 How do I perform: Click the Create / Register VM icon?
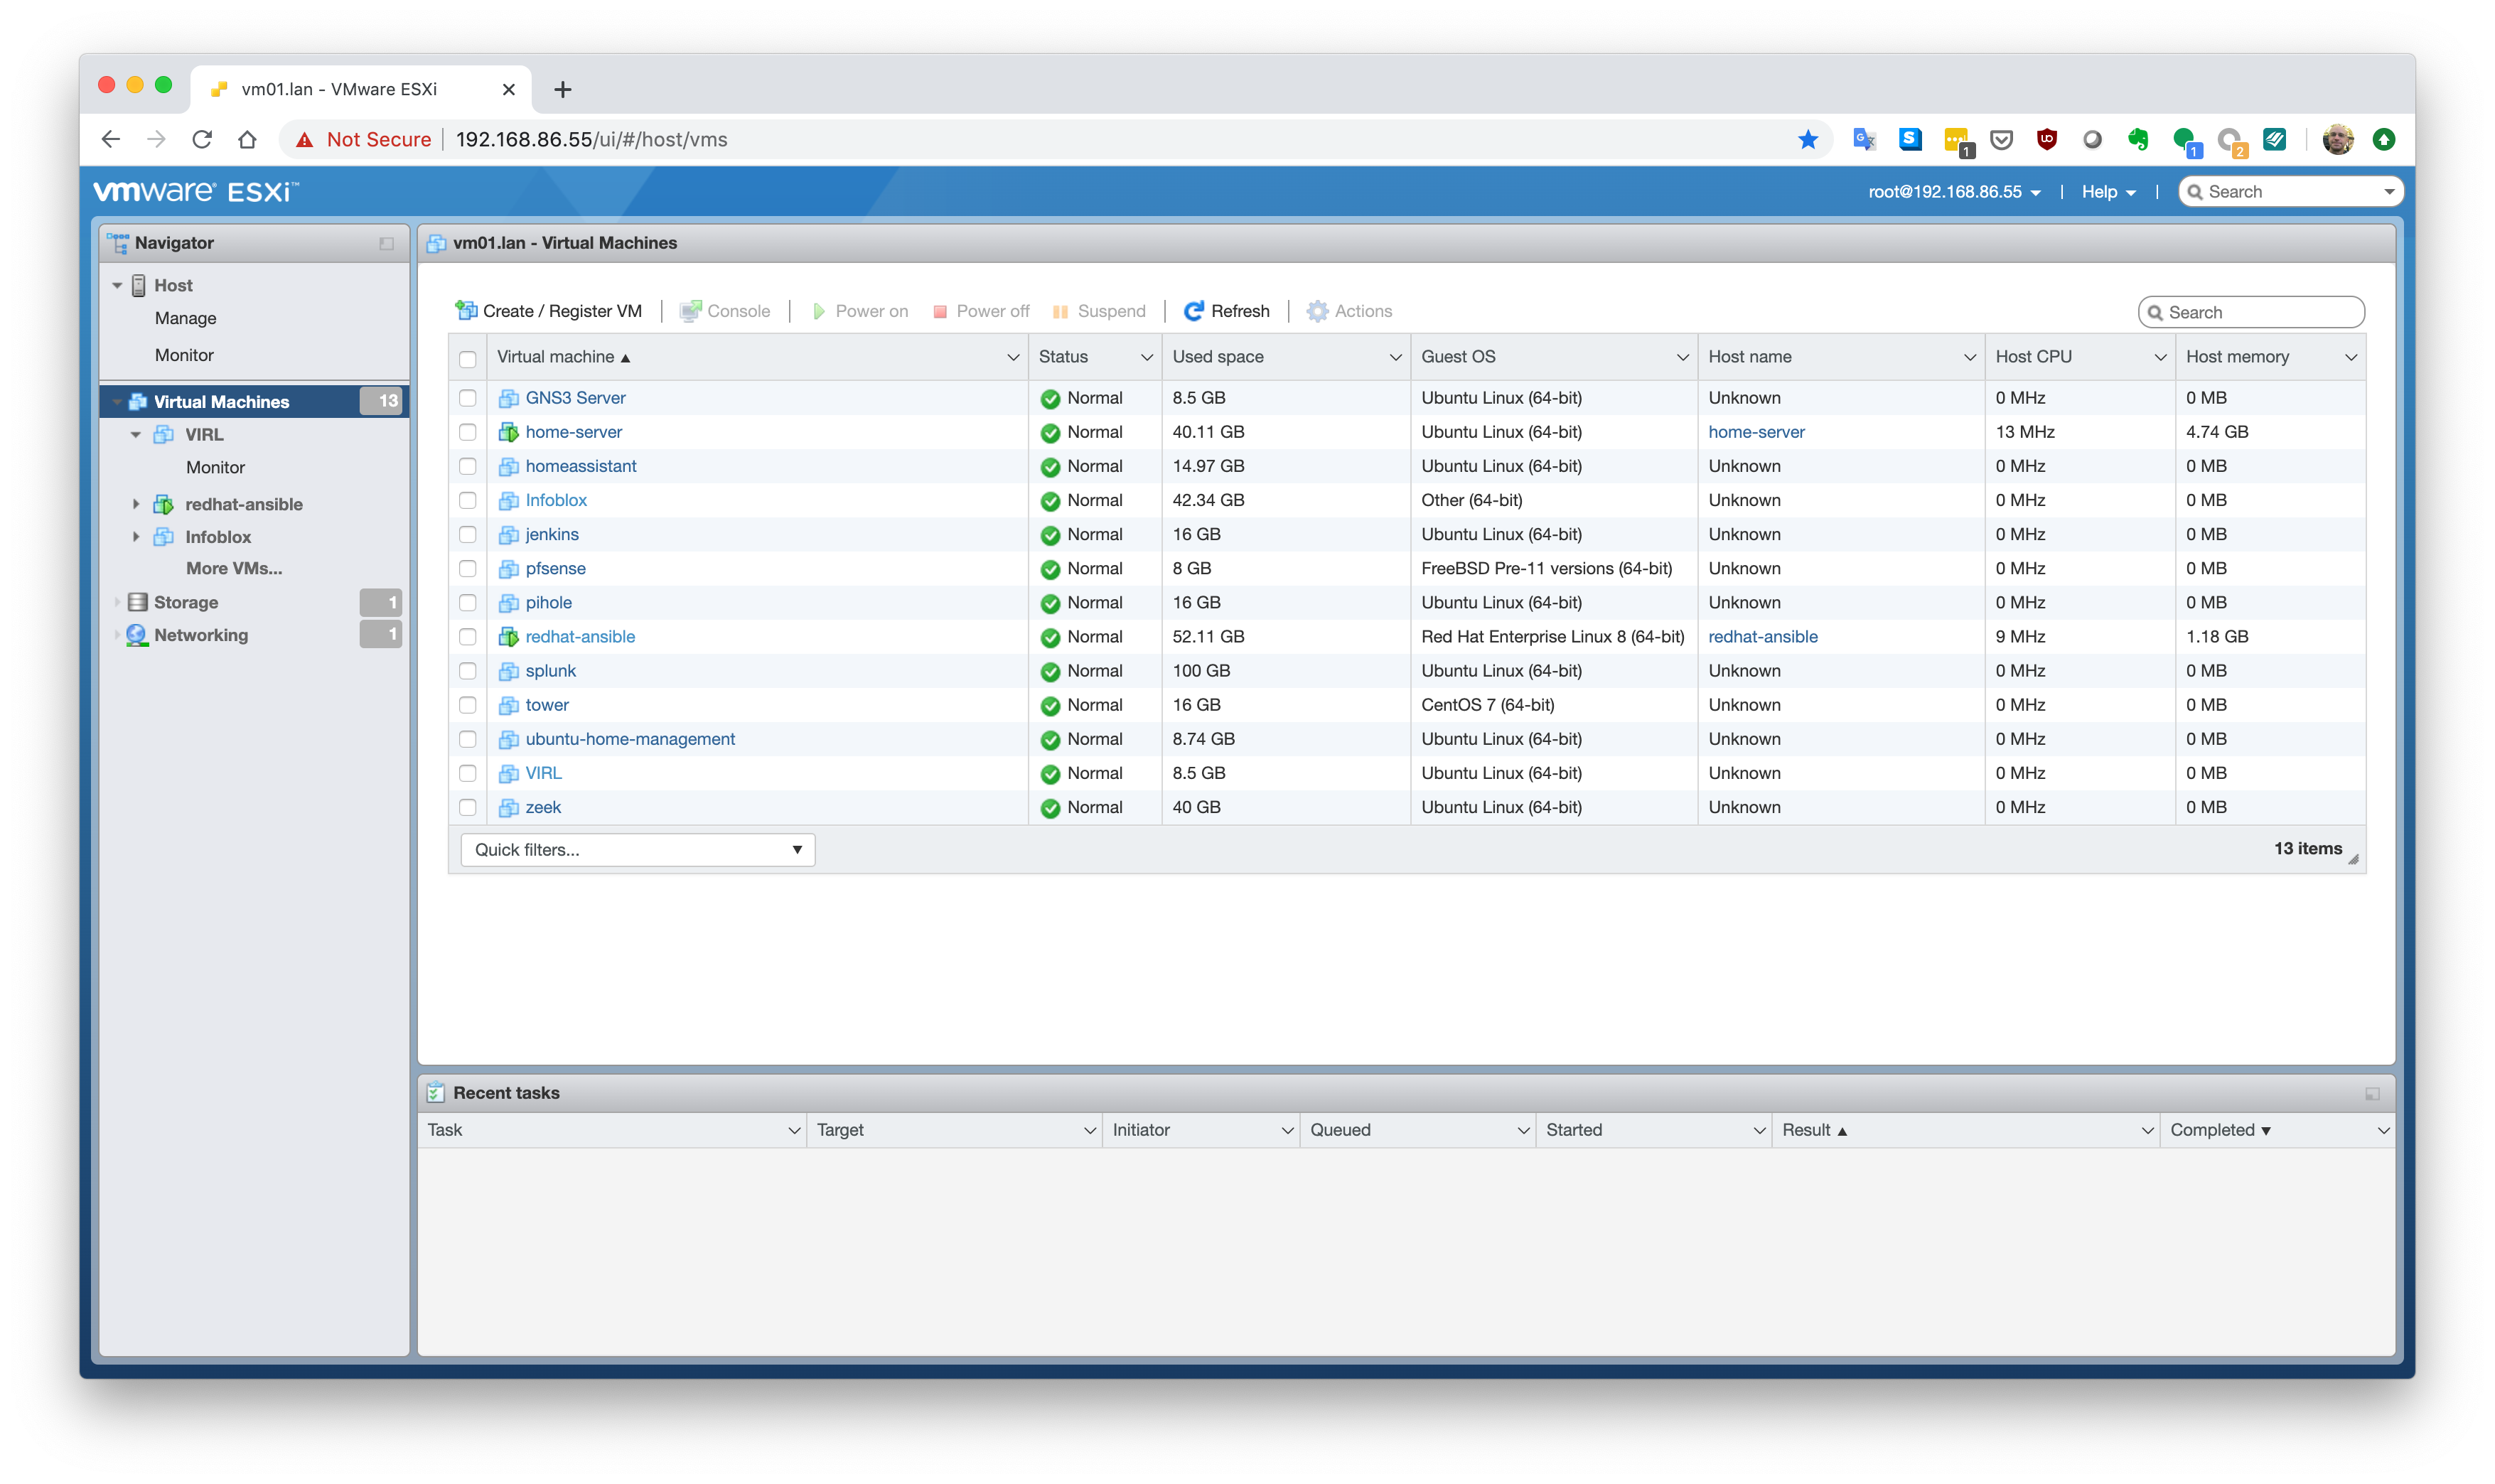pos(466,311)
